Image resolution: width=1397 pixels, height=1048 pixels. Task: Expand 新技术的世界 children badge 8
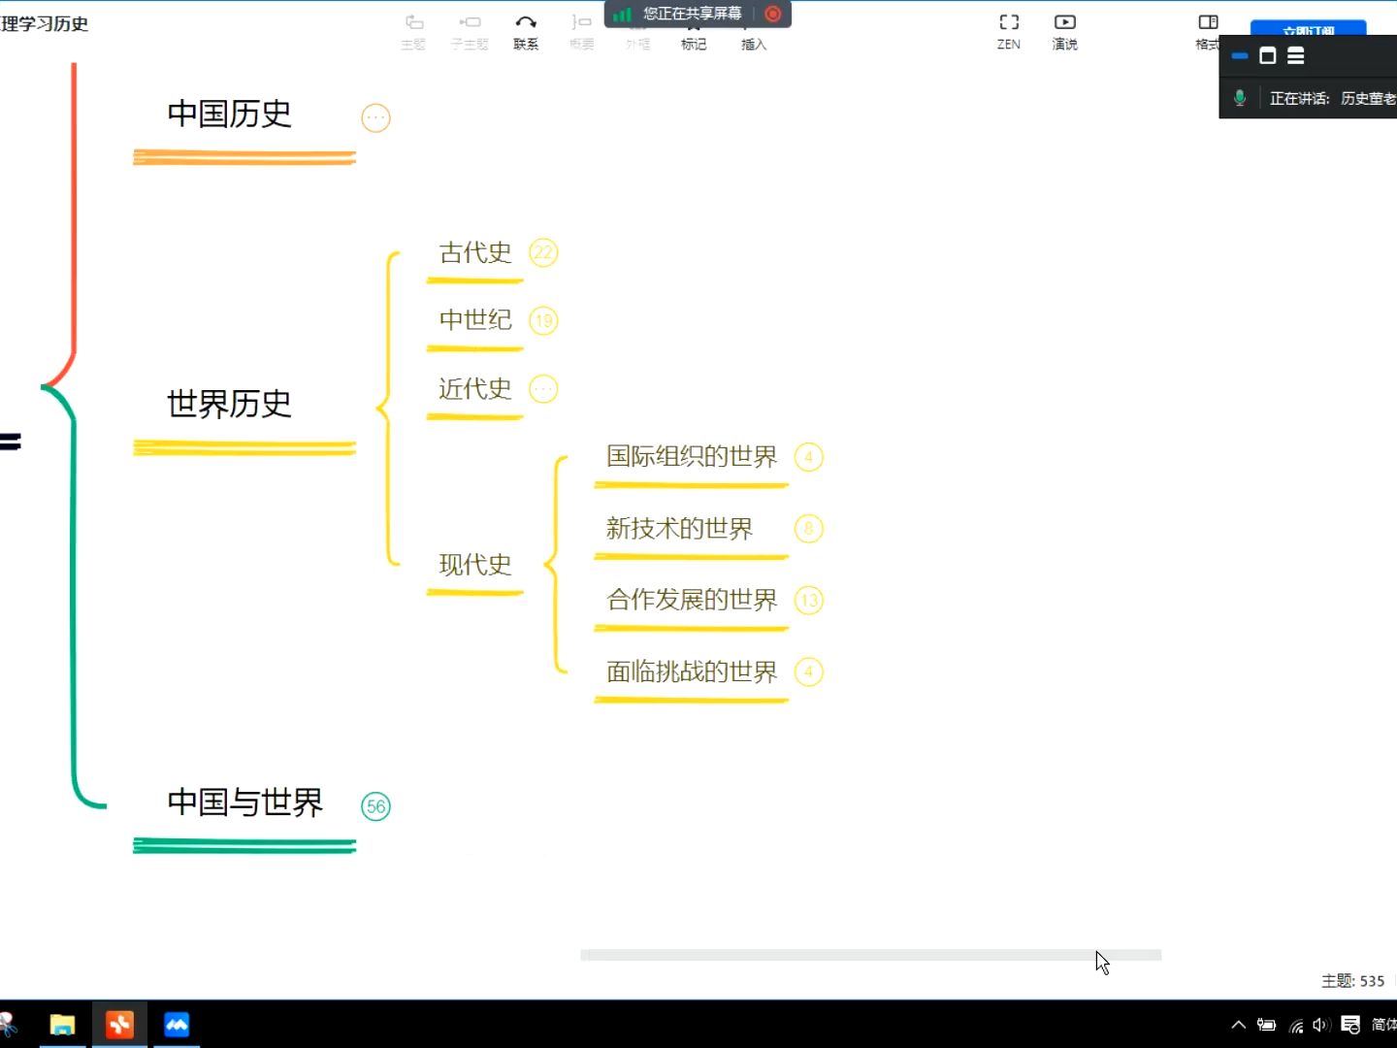pos(808,529)
